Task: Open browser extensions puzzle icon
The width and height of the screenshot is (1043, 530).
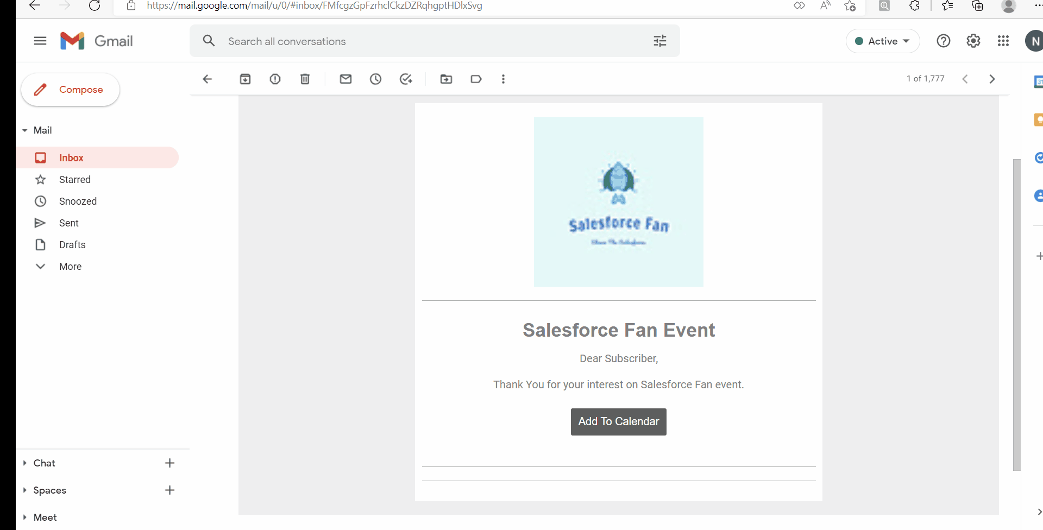Action: [x=915, y=5]
